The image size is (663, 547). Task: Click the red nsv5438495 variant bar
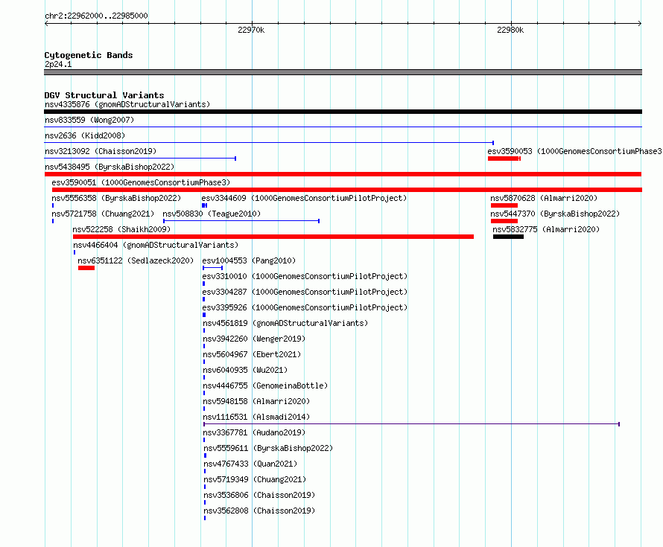(x=343, y=174)
